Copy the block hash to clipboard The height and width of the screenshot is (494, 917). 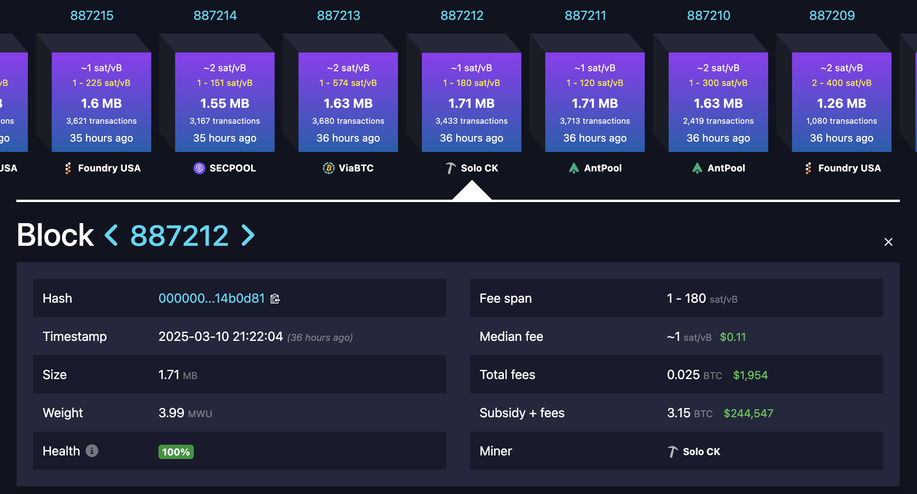(275, 299)
